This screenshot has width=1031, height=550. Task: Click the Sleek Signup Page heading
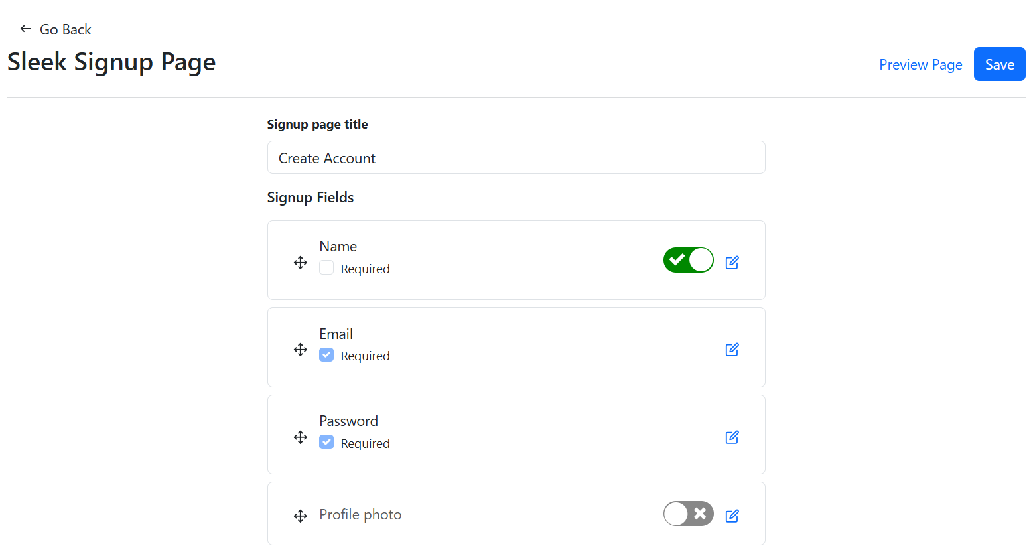[111, 62]
